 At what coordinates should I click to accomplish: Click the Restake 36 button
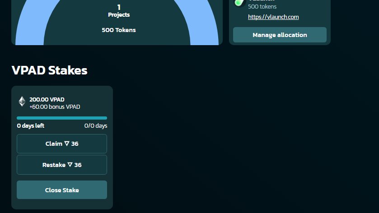click(x=62, y=165)
